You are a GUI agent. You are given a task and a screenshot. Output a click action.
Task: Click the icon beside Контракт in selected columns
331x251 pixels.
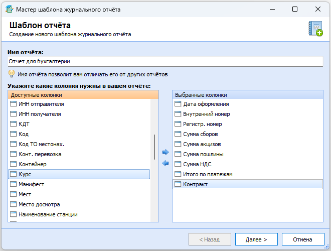coord(178,184)
